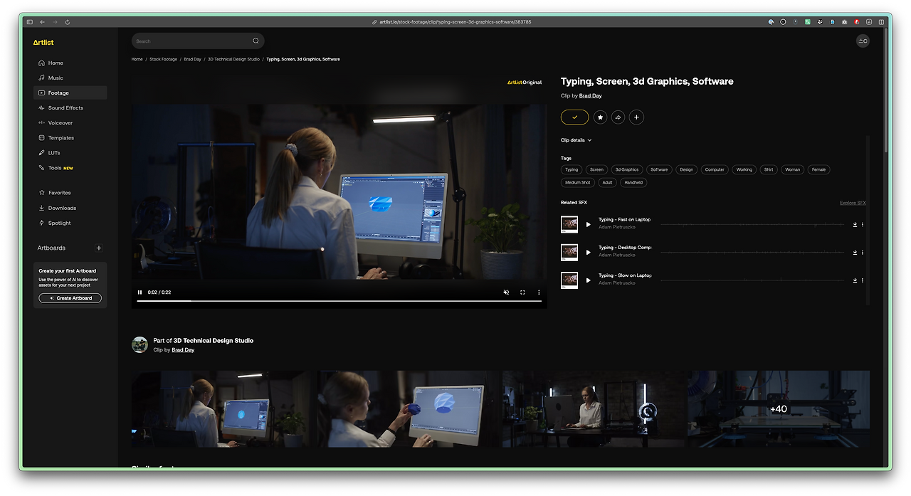Select the Medium Shot tag
This screenshot has width=911, height=496.
click(577, 183)
